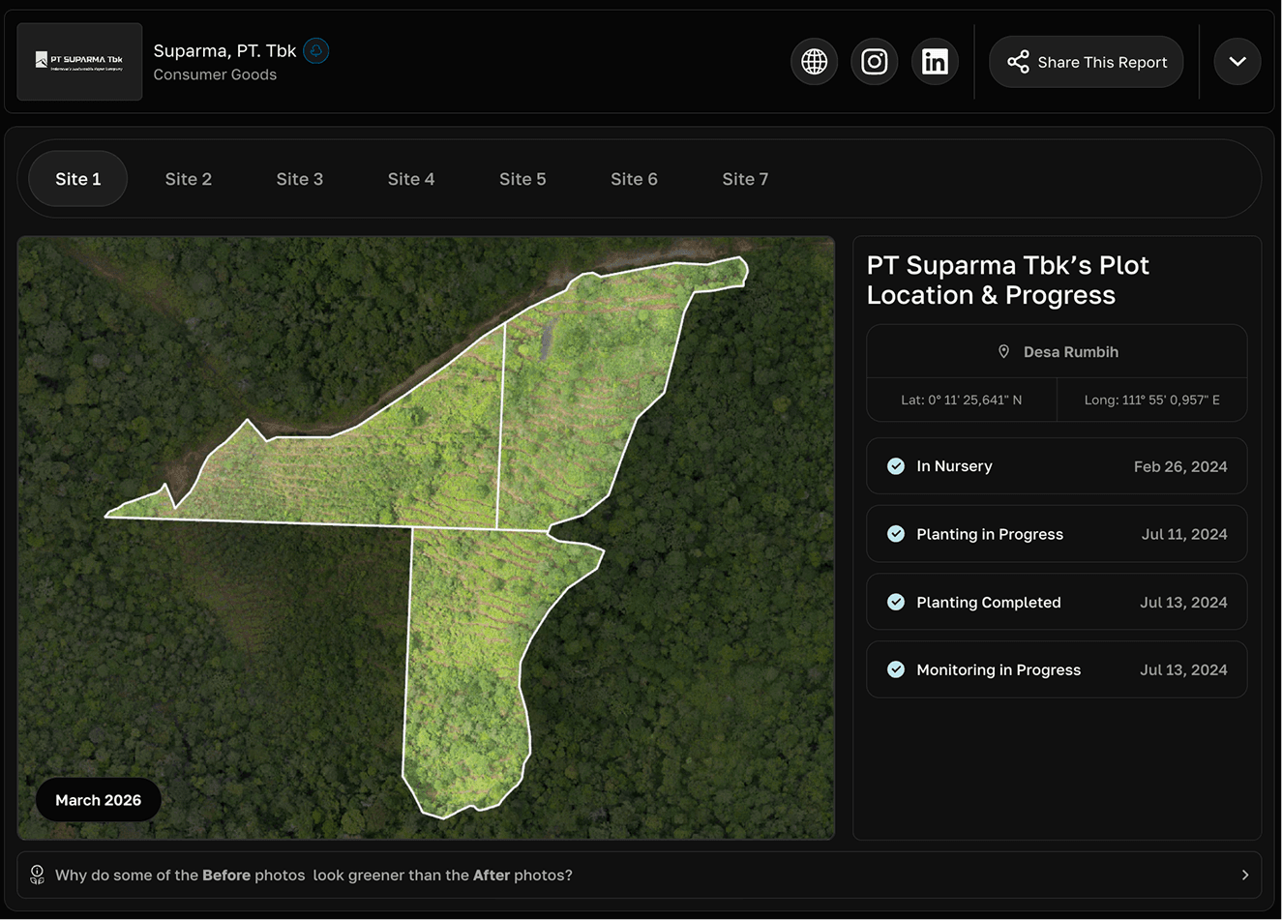
Task: Click the PT Suparma Tbk logo thumbnail
Action: 79,62
